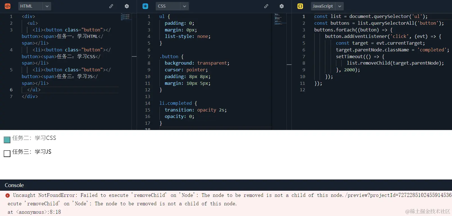Image resolution: width=452 pixels, height=216 pixels.
Task: Click the 'at <anonymous>:8:18' stack trace line
Action: click(x=34, y=212)
